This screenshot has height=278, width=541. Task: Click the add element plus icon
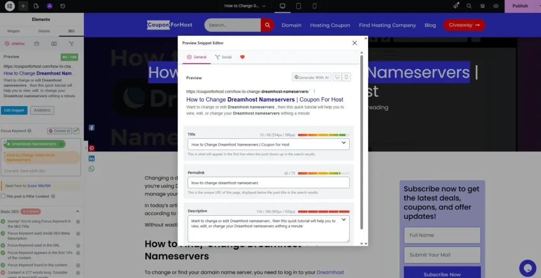click(23, 6)
